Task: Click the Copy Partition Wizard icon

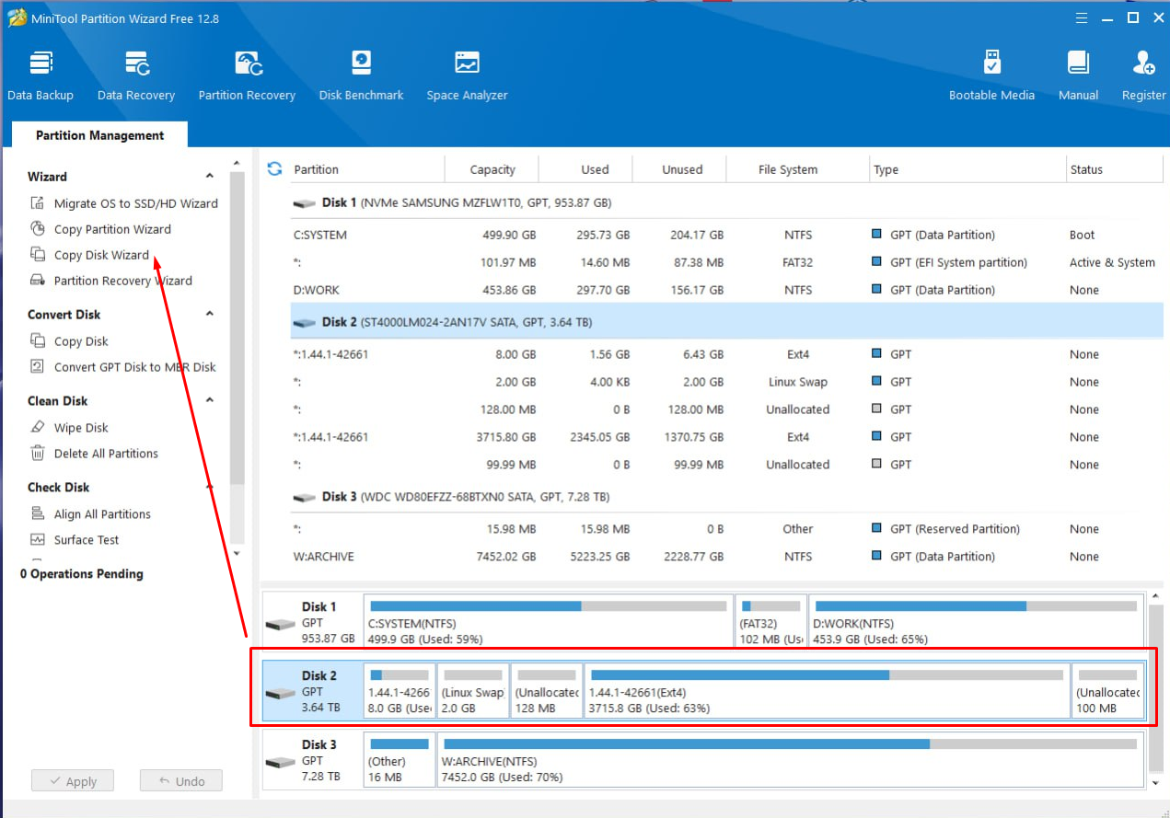Action: pyautogui.click(x=38, y=229)
